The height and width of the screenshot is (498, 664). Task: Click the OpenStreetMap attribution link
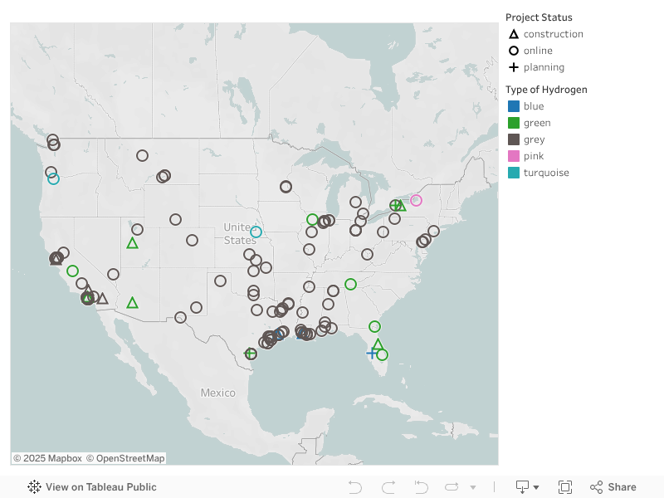click(126, 458)
